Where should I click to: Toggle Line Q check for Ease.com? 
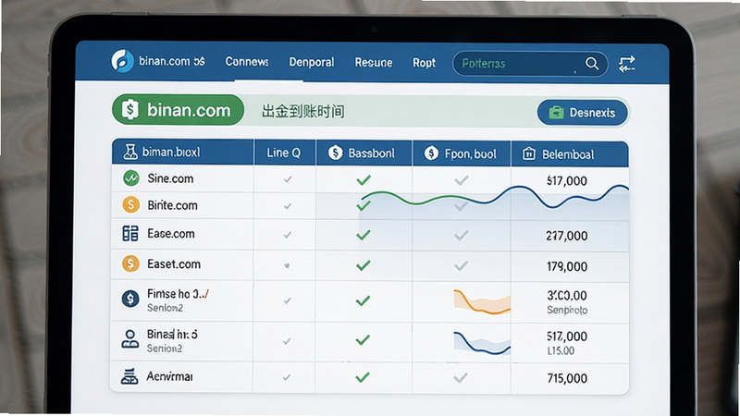click(287, 235)
